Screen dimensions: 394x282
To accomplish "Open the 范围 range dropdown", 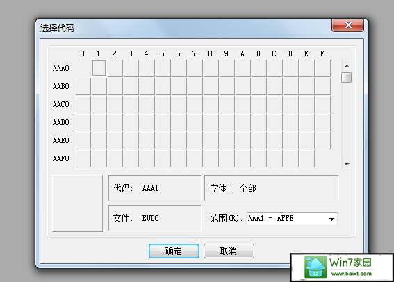I will (291, 219).
